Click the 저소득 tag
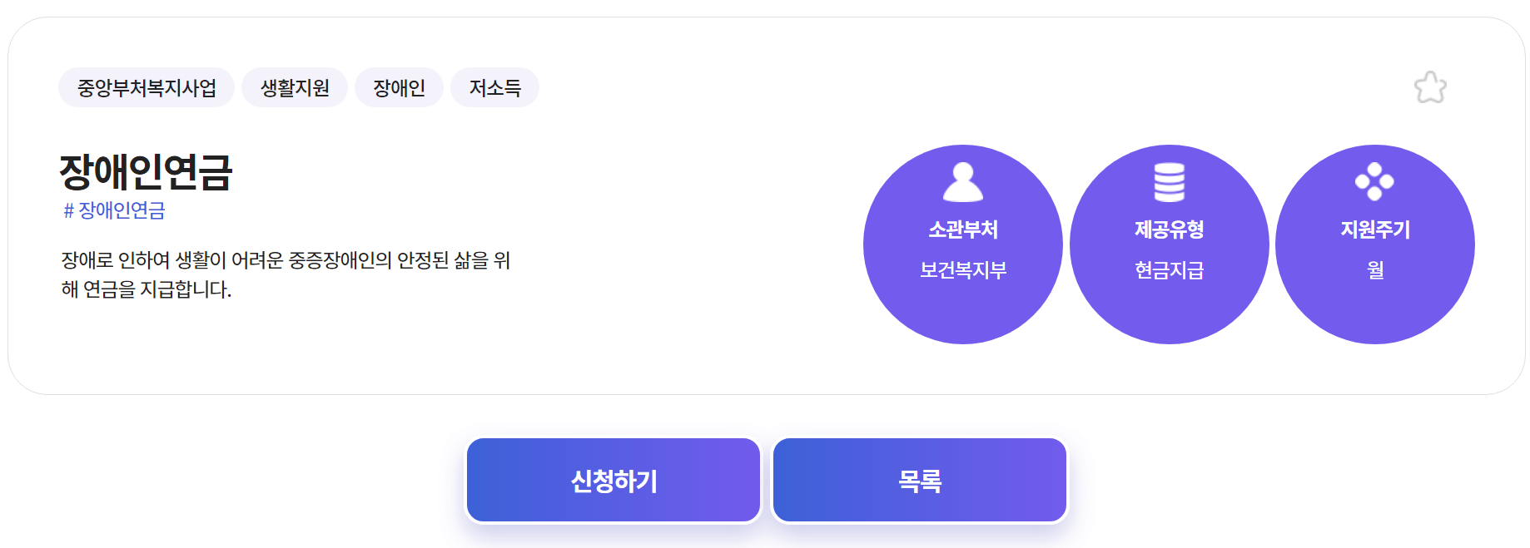 494,86
